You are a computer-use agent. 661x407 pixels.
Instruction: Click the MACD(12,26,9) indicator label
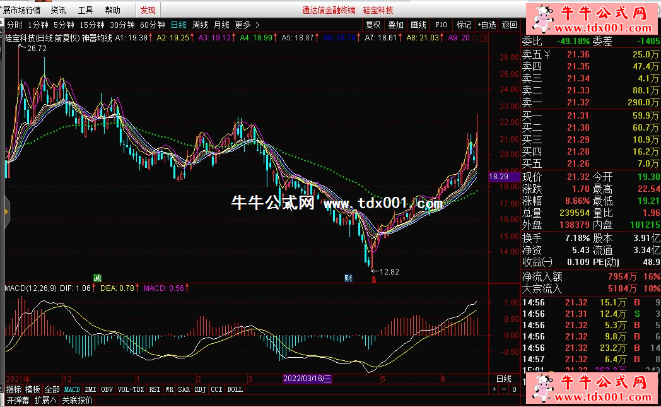click(x=30, y=288)
